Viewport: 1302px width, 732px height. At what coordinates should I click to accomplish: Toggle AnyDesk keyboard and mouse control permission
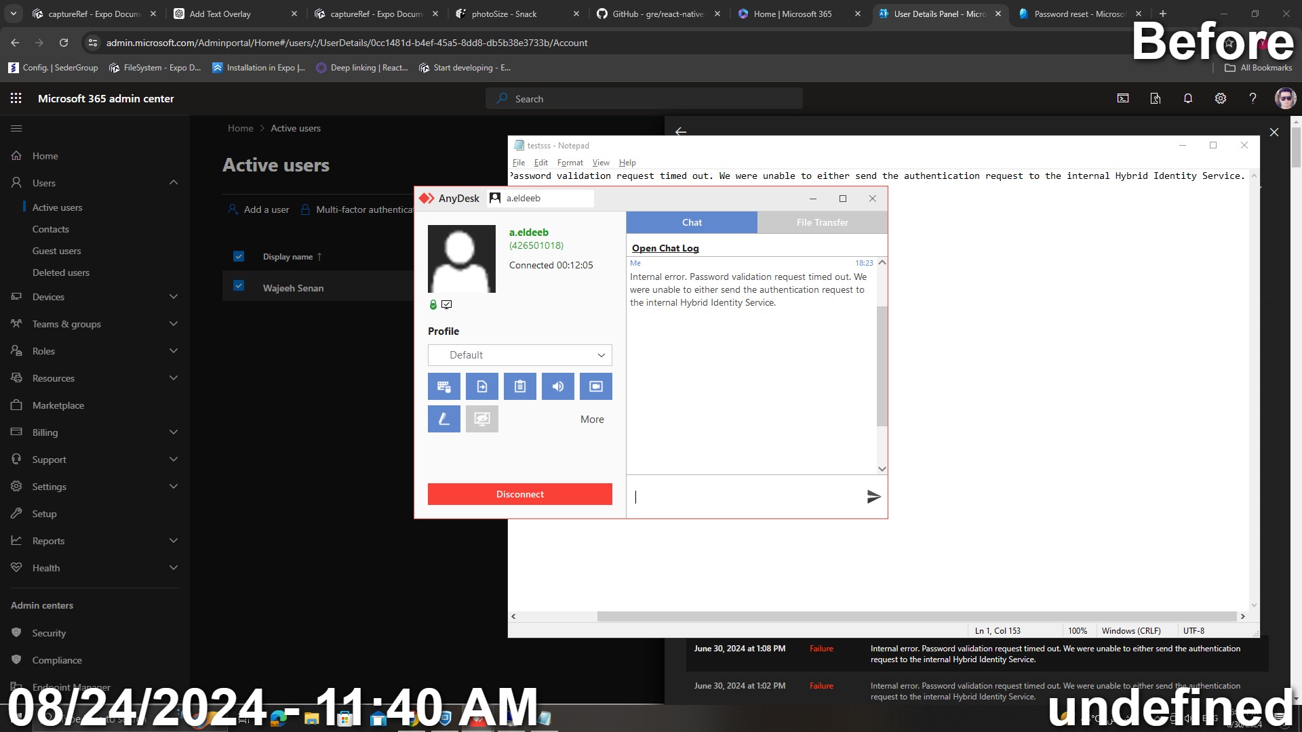click(x=444, y=386)
